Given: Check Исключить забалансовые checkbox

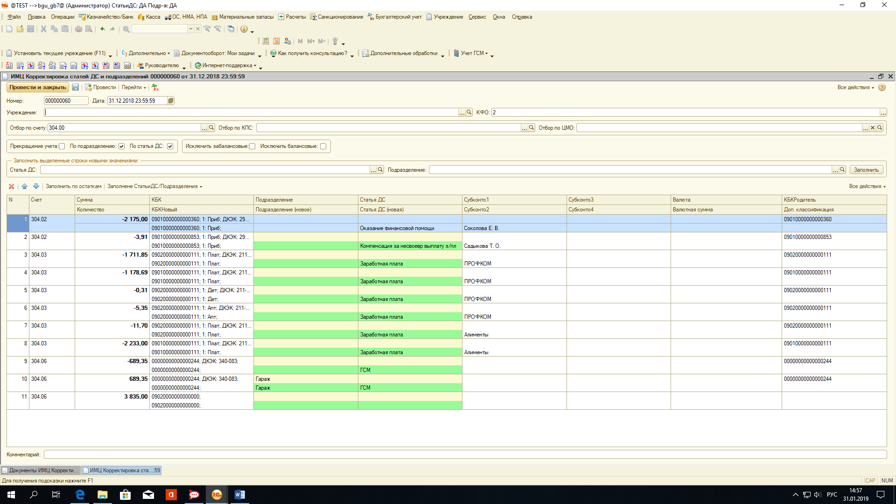Looking at the screenshot, I should (x=252, y=147).
